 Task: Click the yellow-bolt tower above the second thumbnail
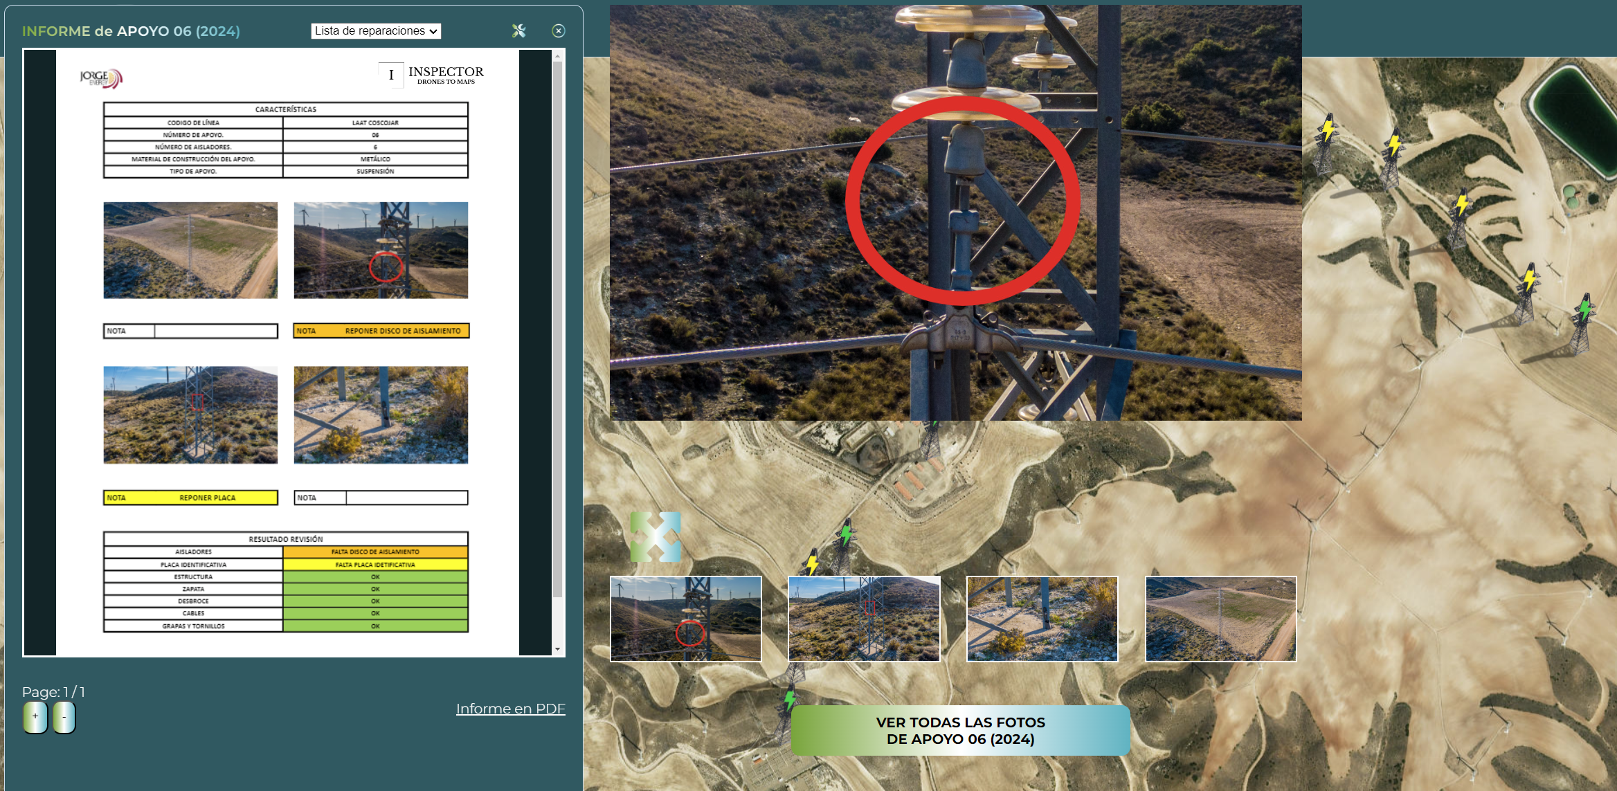pyautogui.click(x=812, y=562)
